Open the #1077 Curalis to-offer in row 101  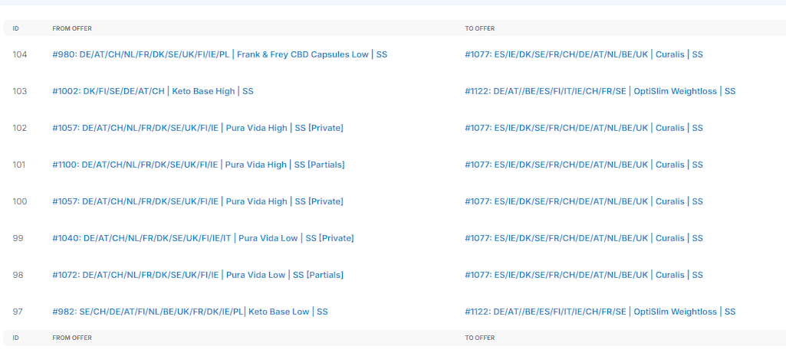[x=584, y=165]
